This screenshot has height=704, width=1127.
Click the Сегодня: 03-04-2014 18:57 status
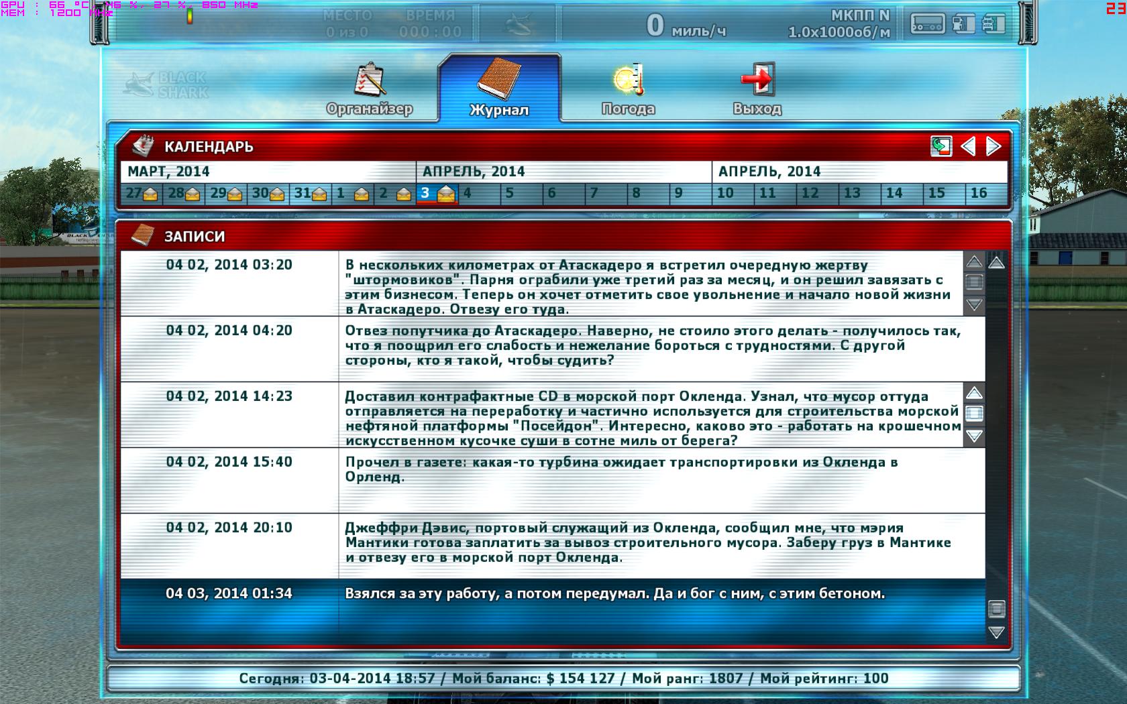337,679
